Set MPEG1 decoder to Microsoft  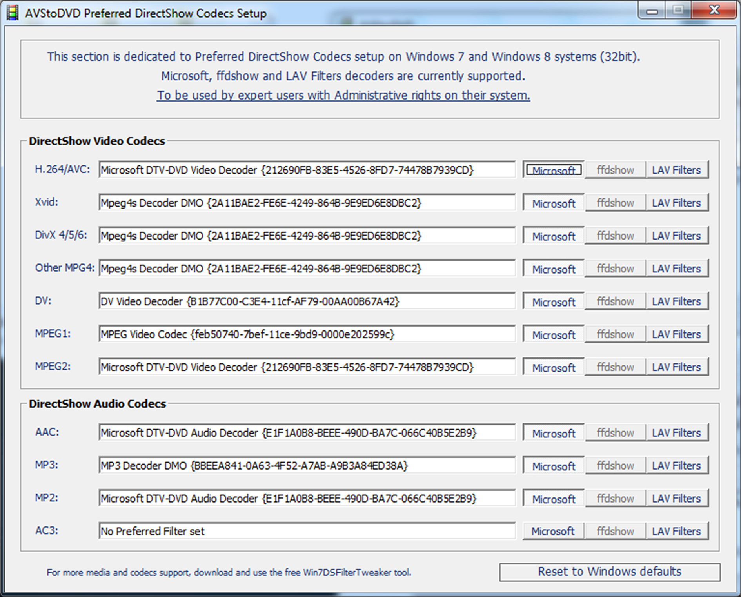coord(554,334)
